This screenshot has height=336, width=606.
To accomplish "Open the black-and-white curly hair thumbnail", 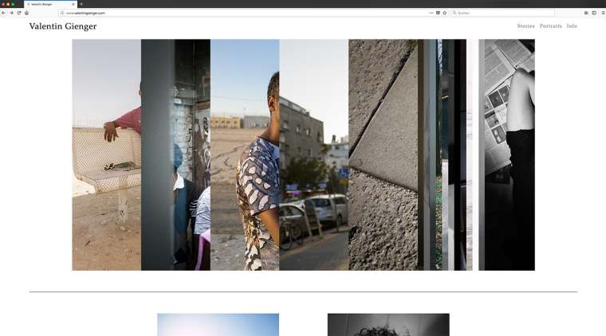I will point(388,325).
